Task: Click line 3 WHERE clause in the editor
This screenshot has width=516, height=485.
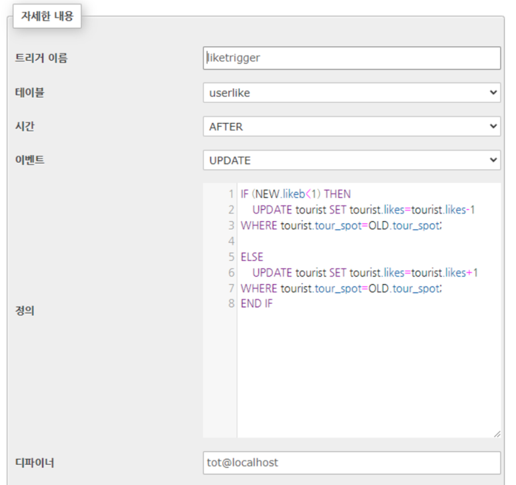Action: (x=341, y=226)
